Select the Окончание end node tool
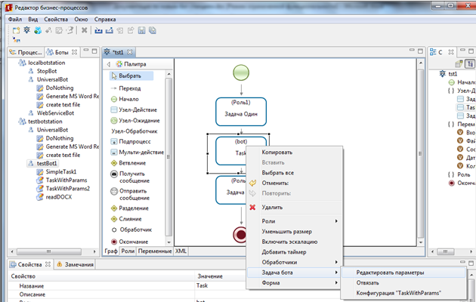The image size is (476, 302). pos(130,242)
